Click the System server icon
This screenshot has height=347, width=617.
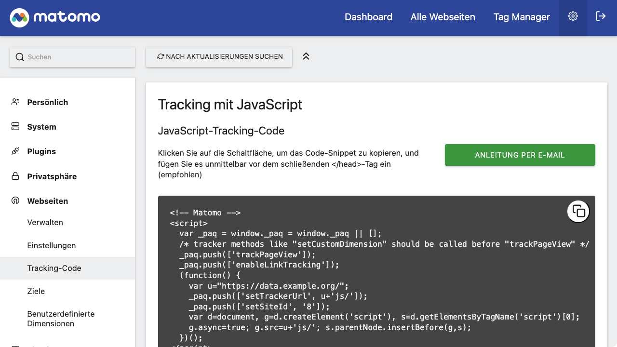[15, 127]
